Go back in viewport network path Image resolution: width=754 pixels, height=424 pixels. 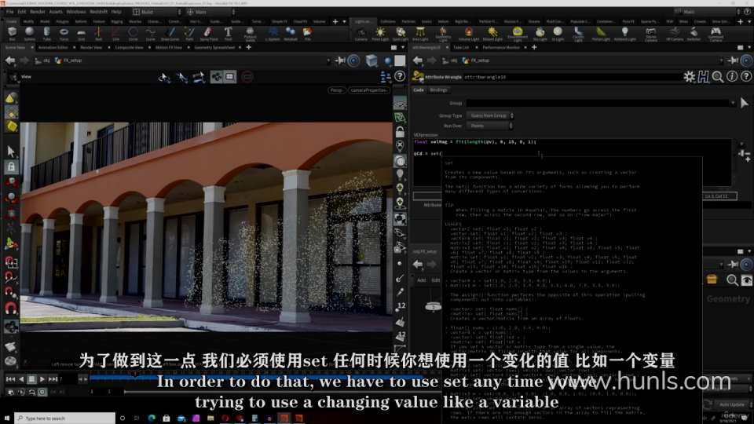[x=10, y=60]
